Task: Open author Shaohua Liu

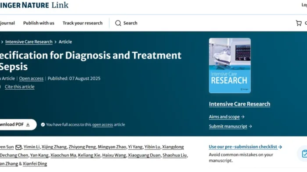Action: coord(175,155)
